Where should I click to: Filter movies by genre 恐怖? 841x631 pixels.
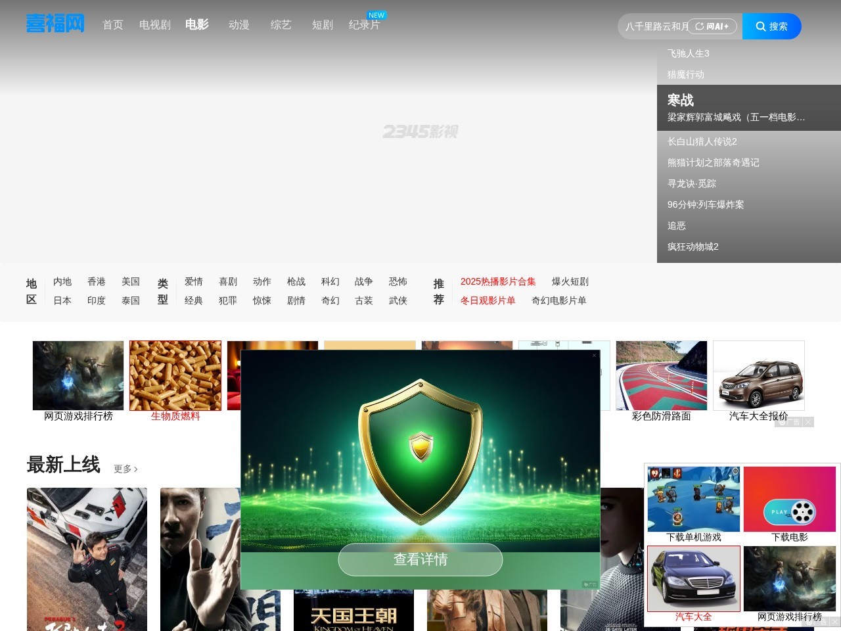(398, 281)
